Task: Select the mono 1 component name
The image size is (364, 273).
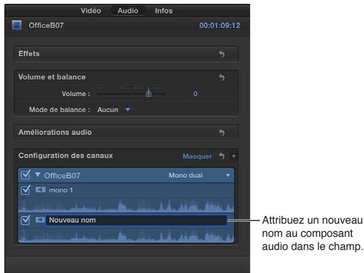Action: 61,190
